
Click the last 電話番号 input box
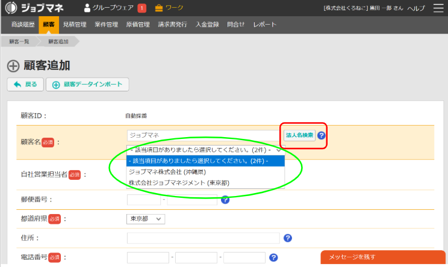coord(244,257)
